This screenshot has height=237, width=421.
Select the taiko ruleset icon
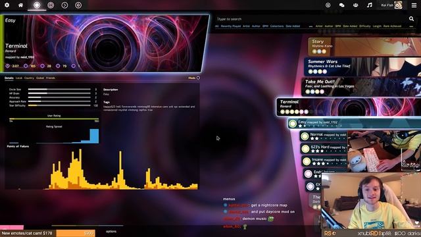tap(51, 5)
